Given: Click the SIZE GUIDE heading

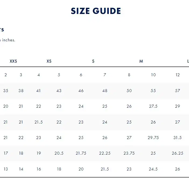Looking at the screenshot, I should [96, 11].
